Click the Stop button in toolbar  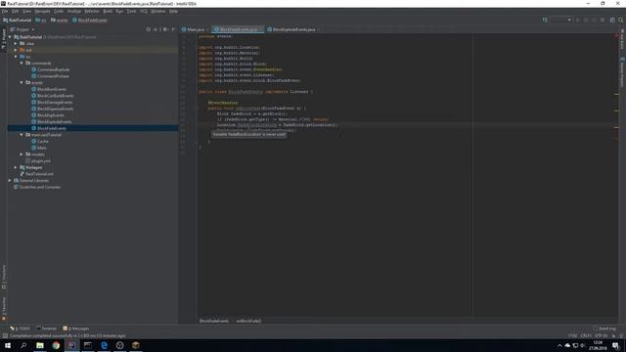[603, 20]
